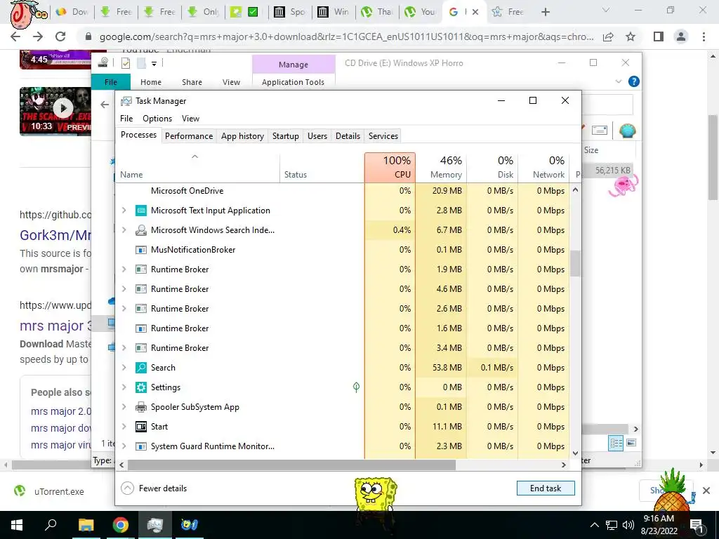Click the Task Manager taskbar icon

coord(155,525)
